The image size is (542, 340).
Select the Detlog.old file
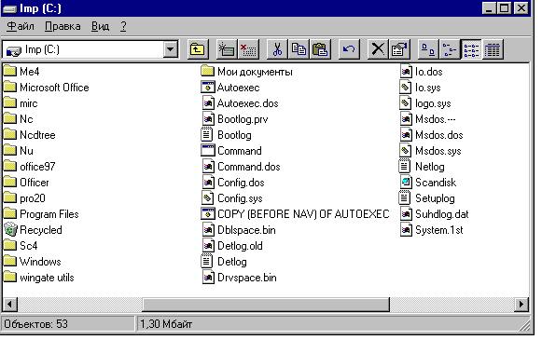point(232,246)
